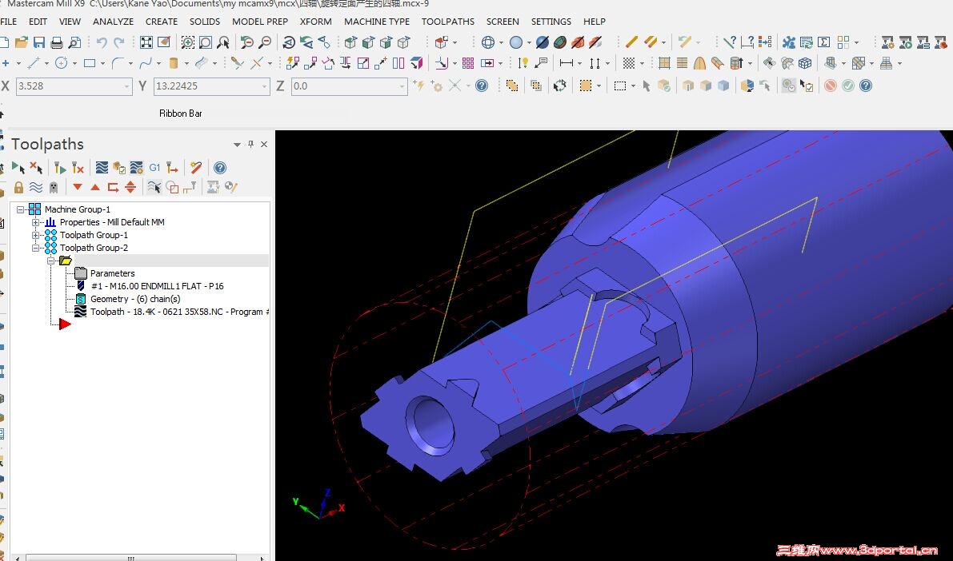Click the Verify selected operations icon
The height and width of the screenshot is (561, 953).
(x=119, y=168)
